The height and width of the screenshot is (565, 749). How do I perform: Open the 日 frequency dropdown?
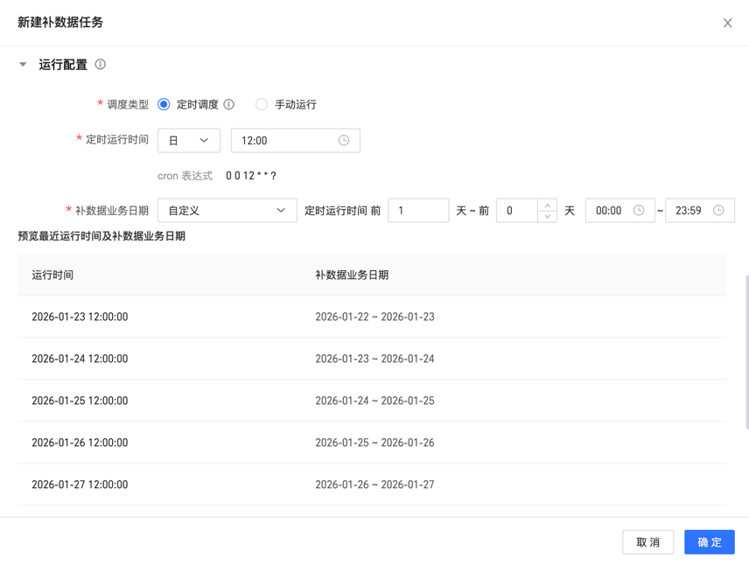click(x=189, y=141)
